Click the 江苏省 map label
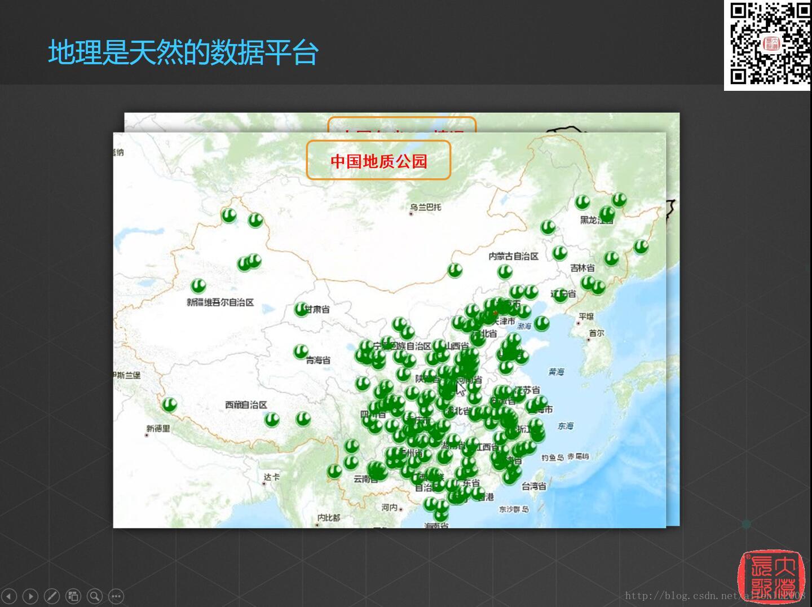 click(x=528, y=390)
